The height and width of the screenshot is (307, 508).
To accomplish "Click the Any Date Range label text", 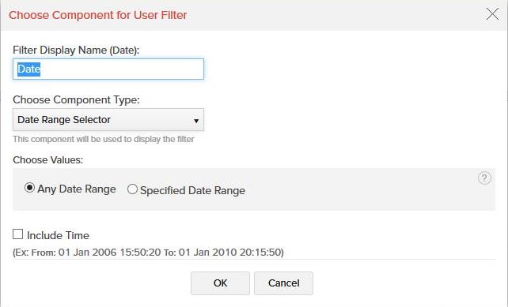I will [x=77, y=189].
